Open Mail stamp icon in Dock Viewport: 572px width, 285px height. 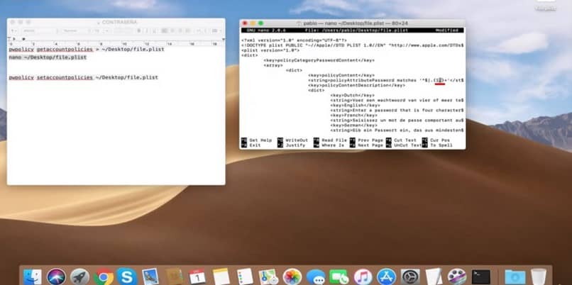[150, 277]
